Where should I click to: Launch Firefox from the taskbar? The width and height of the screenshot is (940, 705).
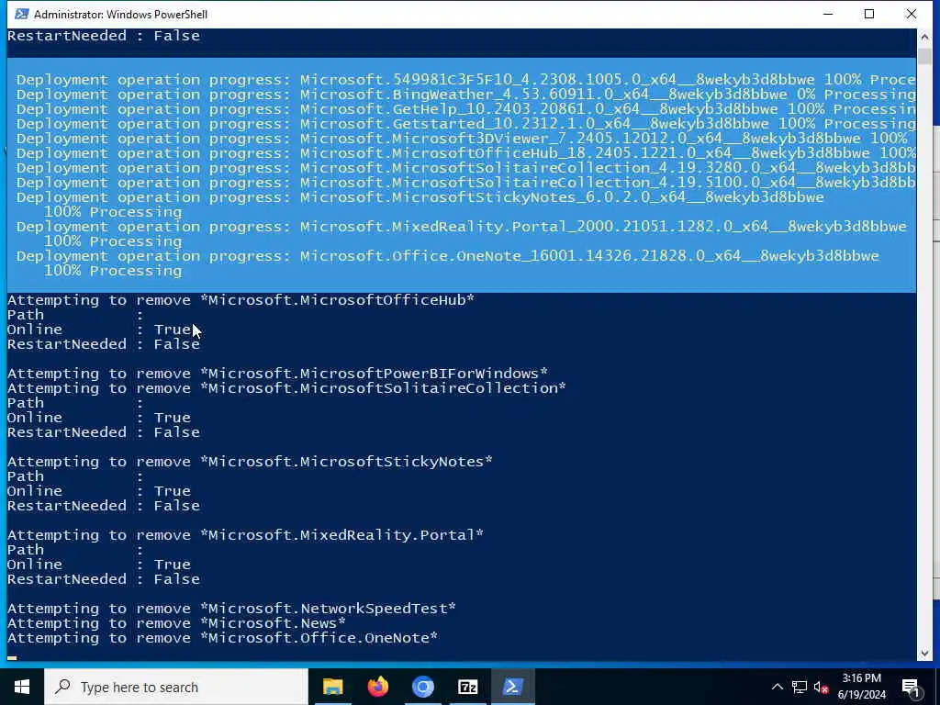coord(377,687)
